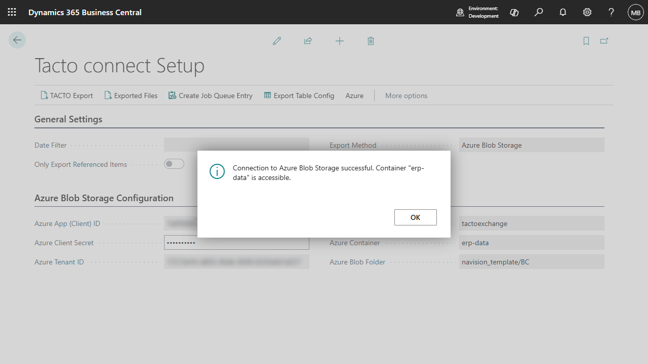
Task: Open Exported Files action
Action: [x=131, y=96]
